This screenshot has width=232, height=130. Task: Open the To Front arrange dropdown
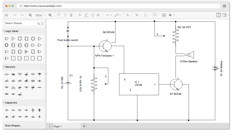coord(129,15)
